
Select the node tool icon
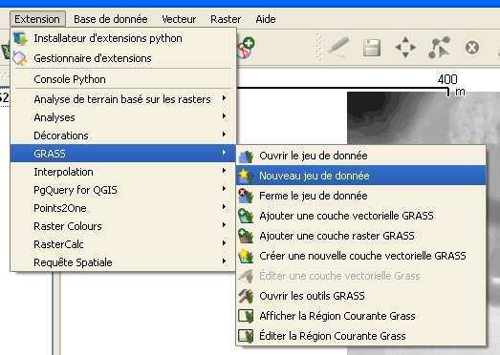pos(439,48)
